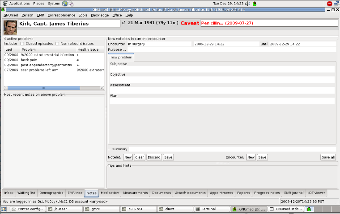
Task: Open Printer config taskbar window
Action: point(28,209)
